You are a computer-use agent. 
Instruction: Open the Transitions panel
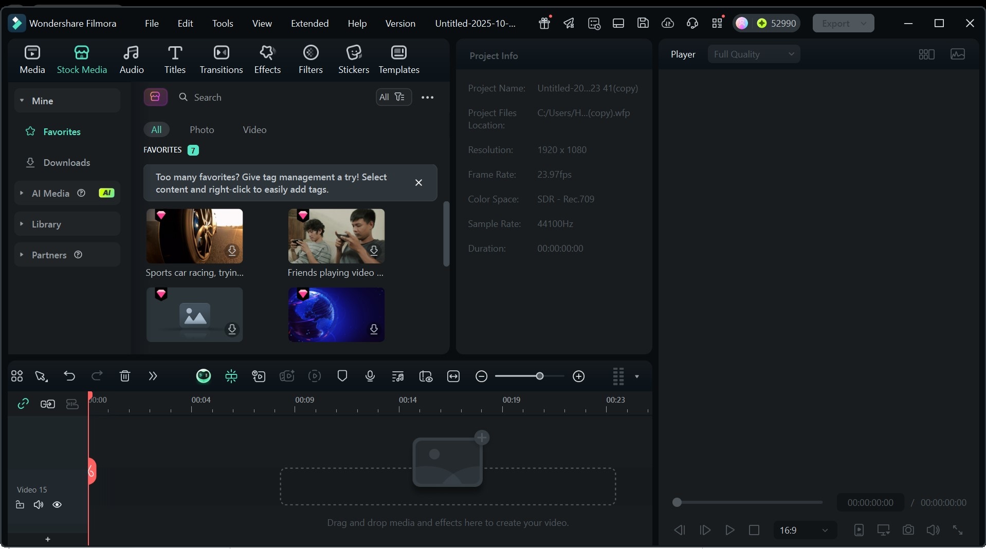[x=221, y=59]
